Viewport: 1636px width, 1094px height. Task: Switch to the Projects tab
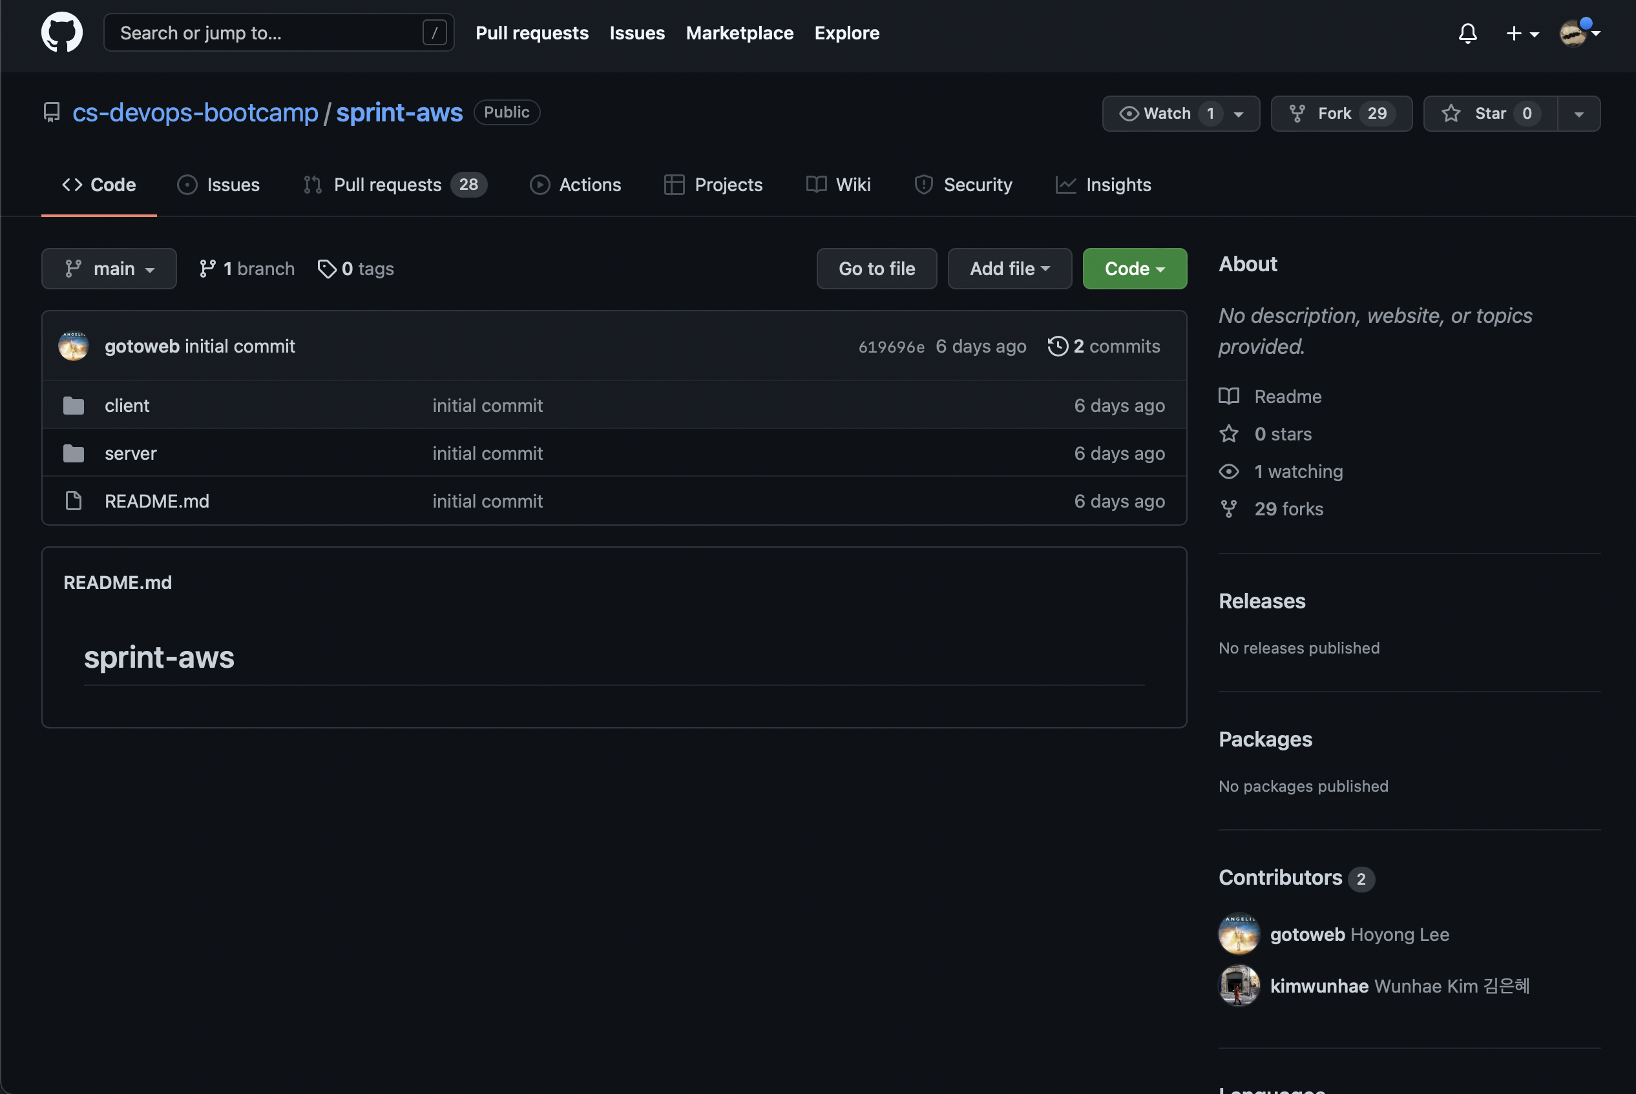point(713,185)
